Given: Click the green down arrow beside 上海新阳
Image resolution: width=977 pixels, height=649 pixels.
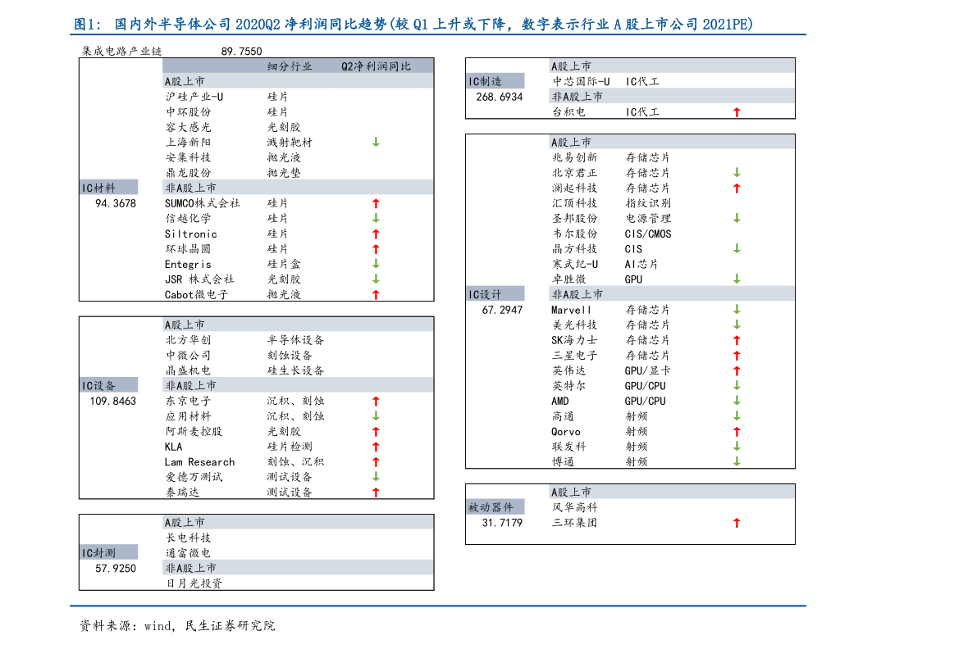Looking at the screenshot, I should coord(376,142).
